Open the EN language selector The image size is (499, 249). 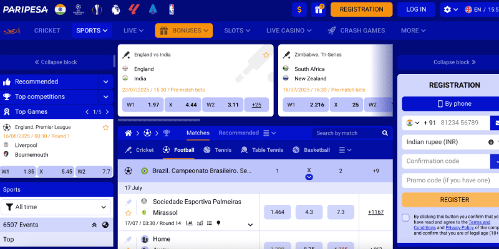(480, 9)
